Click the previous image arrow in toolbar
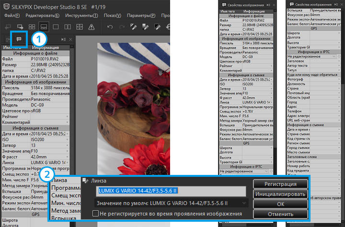This screenshot has height=227, width=345. [x=8, y=27]
